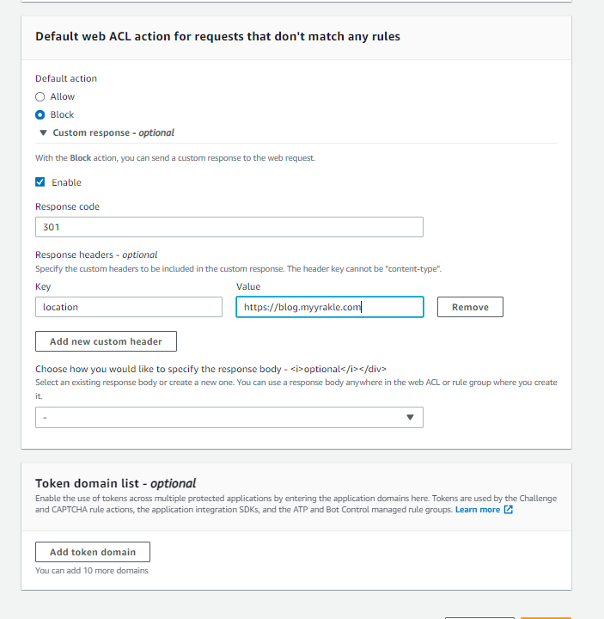
Task: Click the "Response code" field label
Action: [x=67, y=207]
